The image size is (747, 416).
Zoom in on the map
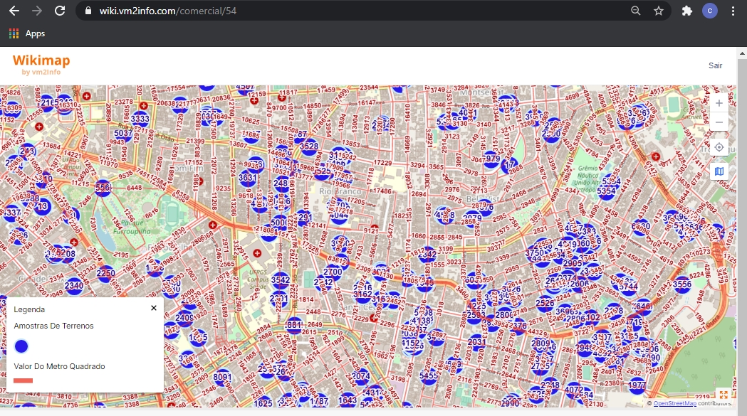(x=719, y=103)
